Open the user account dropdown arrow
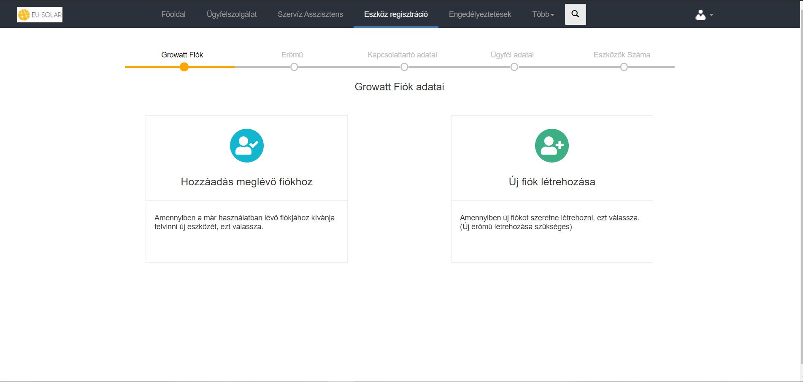The image size is (803, 382). pyautogui.click(x=711, y=15)
